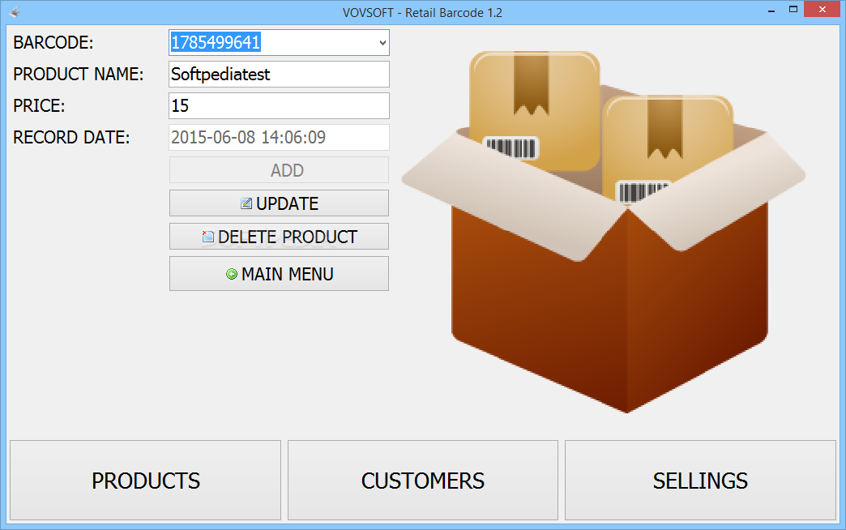The height and width of the screenshot is (530, 846).
Task: Click the disabled ADD button
Action: pos(279,170)
